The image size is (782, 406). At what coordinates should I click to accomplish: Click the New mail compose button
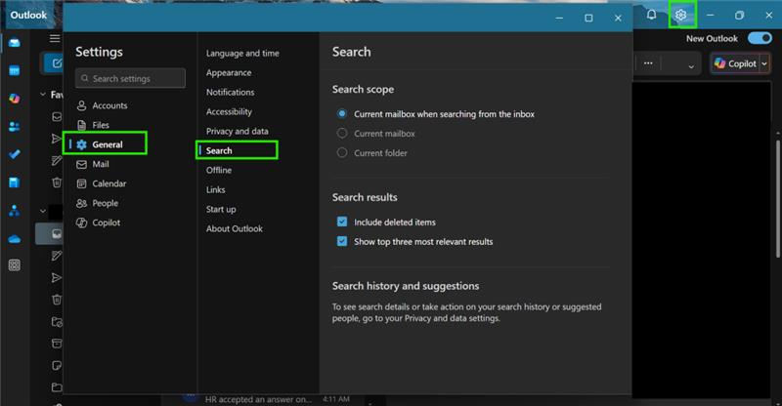(x=54, y=63)
